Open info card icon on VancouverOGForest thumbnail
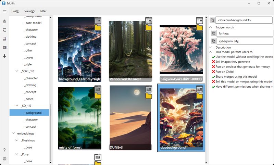274x165 pixels. click(x=149, y=21)
